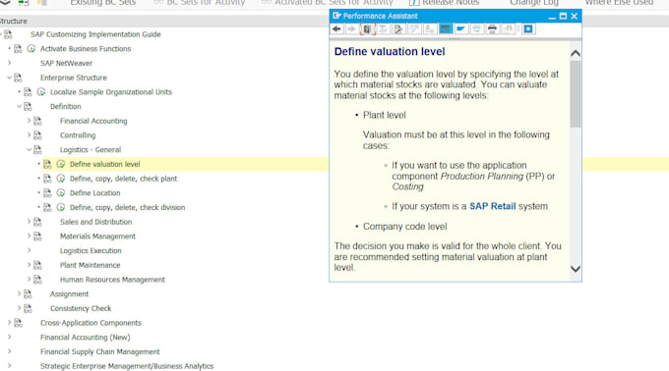Expand the SAP NetWeaver node
669x371 pixels.
(x=10, y=63)
